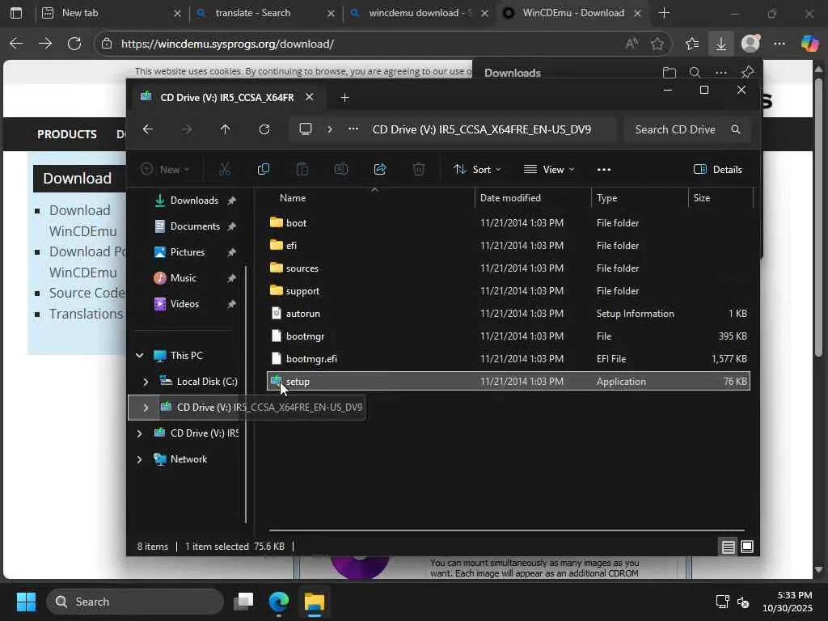Open Music in Explorer quick access
This screenshot has height=621, width=828.
(x=184, y=278)
